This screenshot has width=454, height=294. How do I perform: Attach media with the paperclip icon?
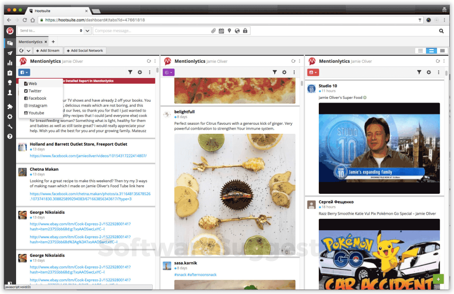213,31
